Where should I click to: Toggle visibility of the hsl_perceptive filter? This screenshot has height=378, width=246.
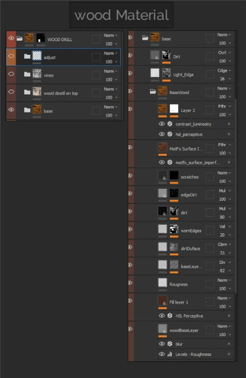(162, 134)
